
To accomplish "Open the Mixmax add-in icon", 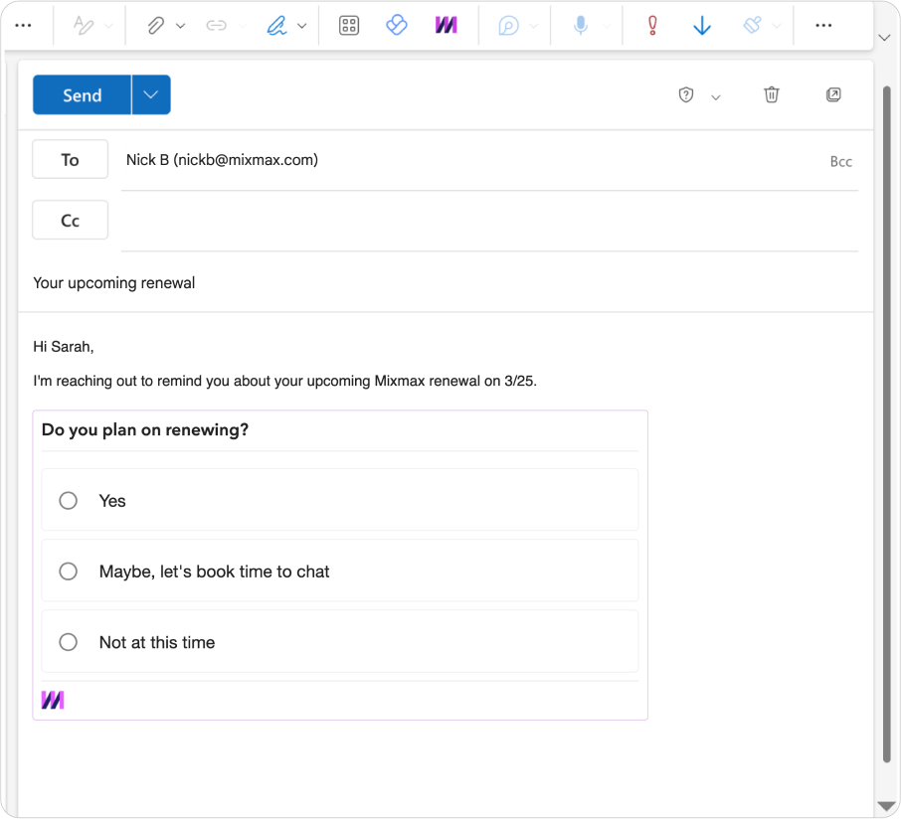I will [446, 25].
